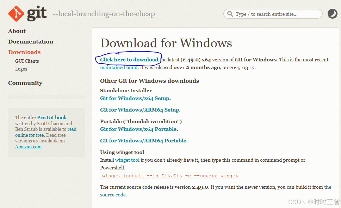Open the About menu item
341x208 pixels.
(x=17, y=31)
